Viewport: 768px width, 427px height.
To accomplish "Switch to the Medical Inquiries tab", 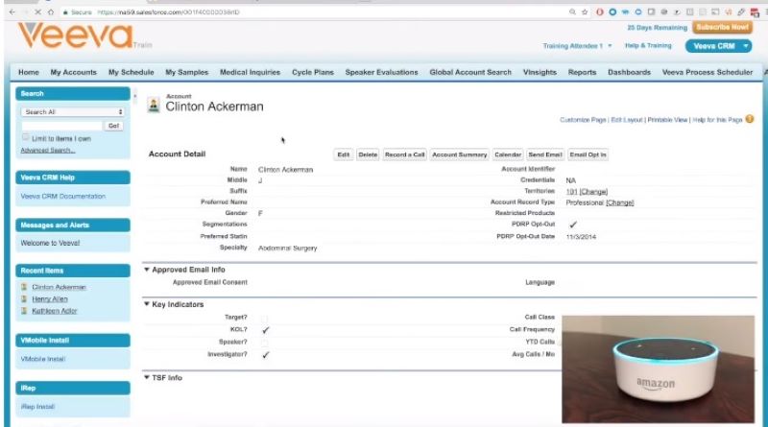I will (250, 72).
